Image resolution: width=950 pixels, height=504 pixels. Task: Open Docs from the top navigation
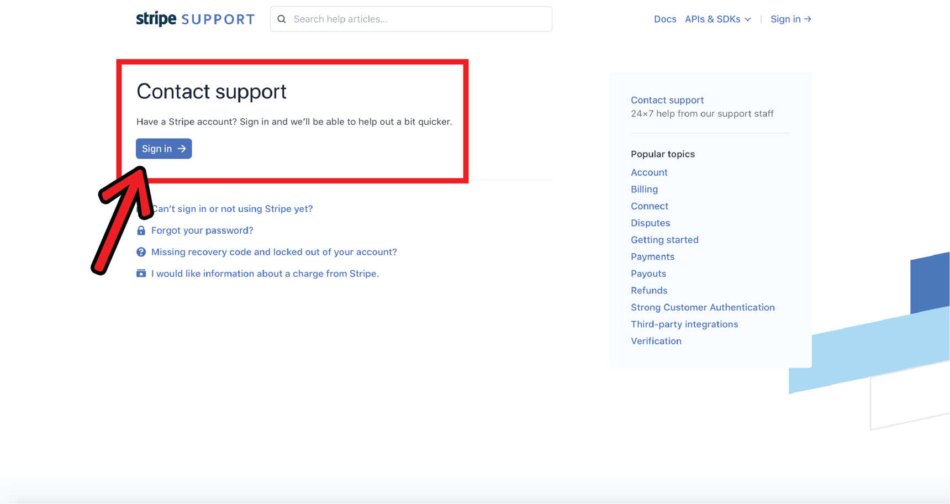point(665,19)
